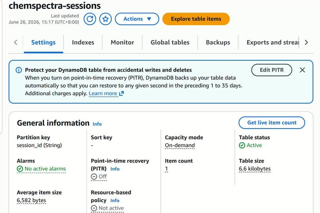Open the Learn more link
320x213 pixels.
106,93
